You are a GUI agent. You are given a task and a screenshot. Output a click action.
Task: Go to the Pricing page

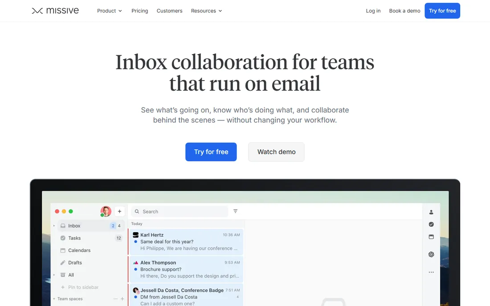(x=140, y=11)
